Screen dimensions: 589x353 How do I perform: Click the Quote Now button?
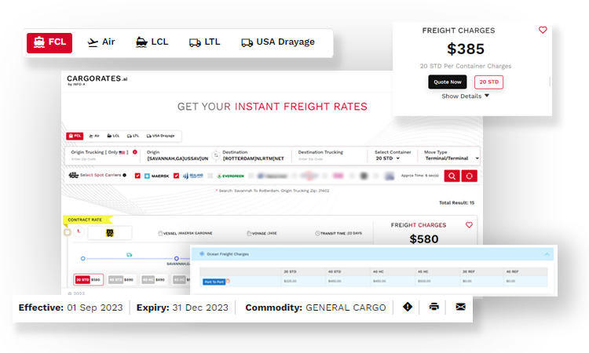click(x=448, y=82)
